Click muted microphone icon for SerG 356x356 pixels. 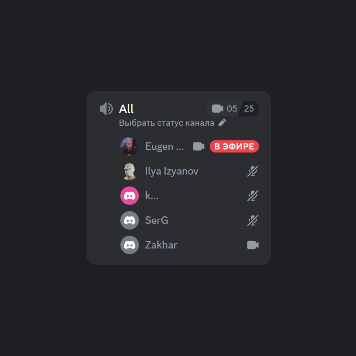click(x=253, y=220)
